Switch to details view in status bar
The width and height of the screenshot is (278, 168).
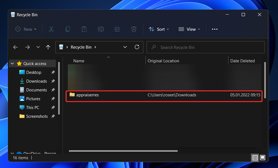point(255,157)
